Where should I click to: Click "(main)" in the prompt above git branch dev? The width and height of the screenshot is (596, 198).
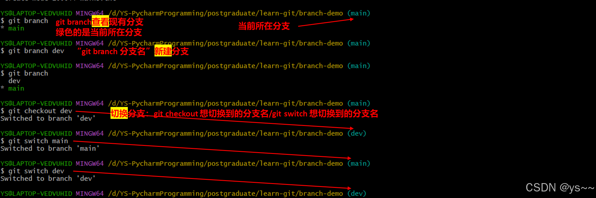point(359,43)
